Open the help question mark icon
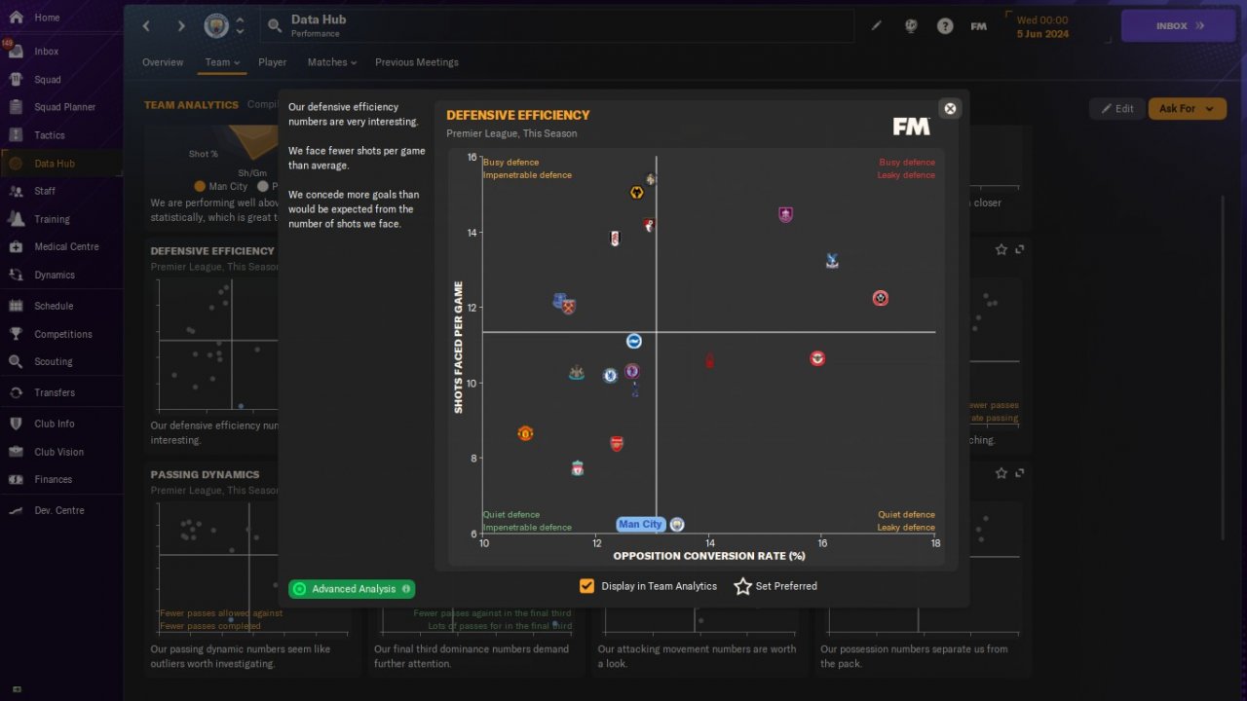Screen dimensions: 1247x701 point(945,26)
